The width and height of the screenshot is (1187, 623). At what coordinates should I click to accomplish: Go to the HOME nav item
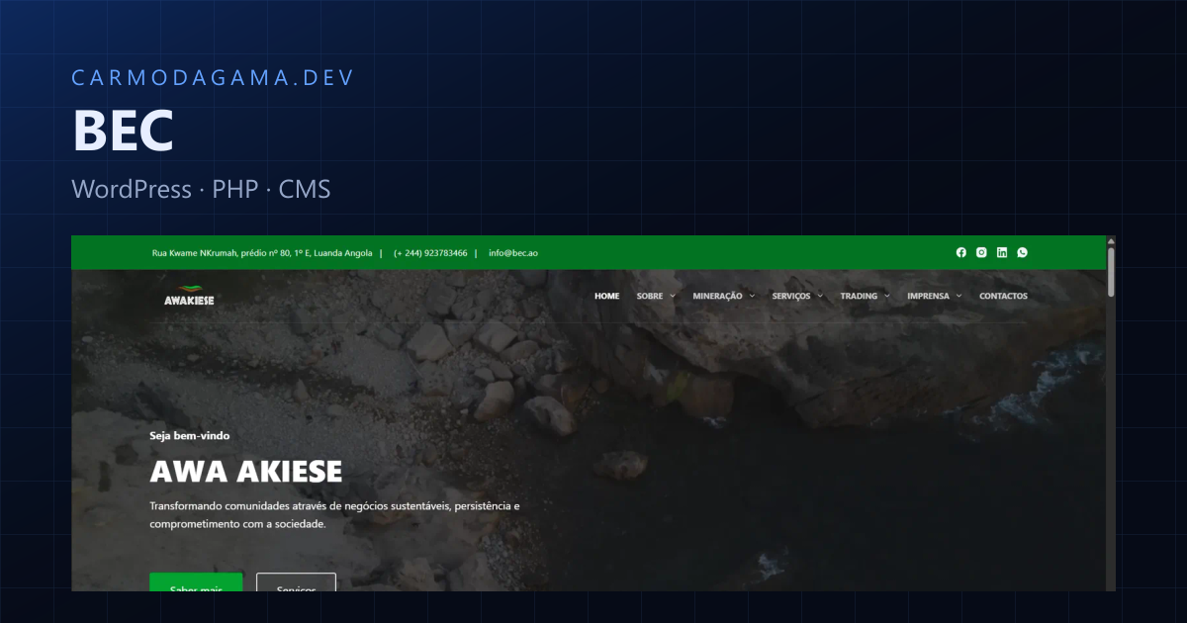click(607, 296)
